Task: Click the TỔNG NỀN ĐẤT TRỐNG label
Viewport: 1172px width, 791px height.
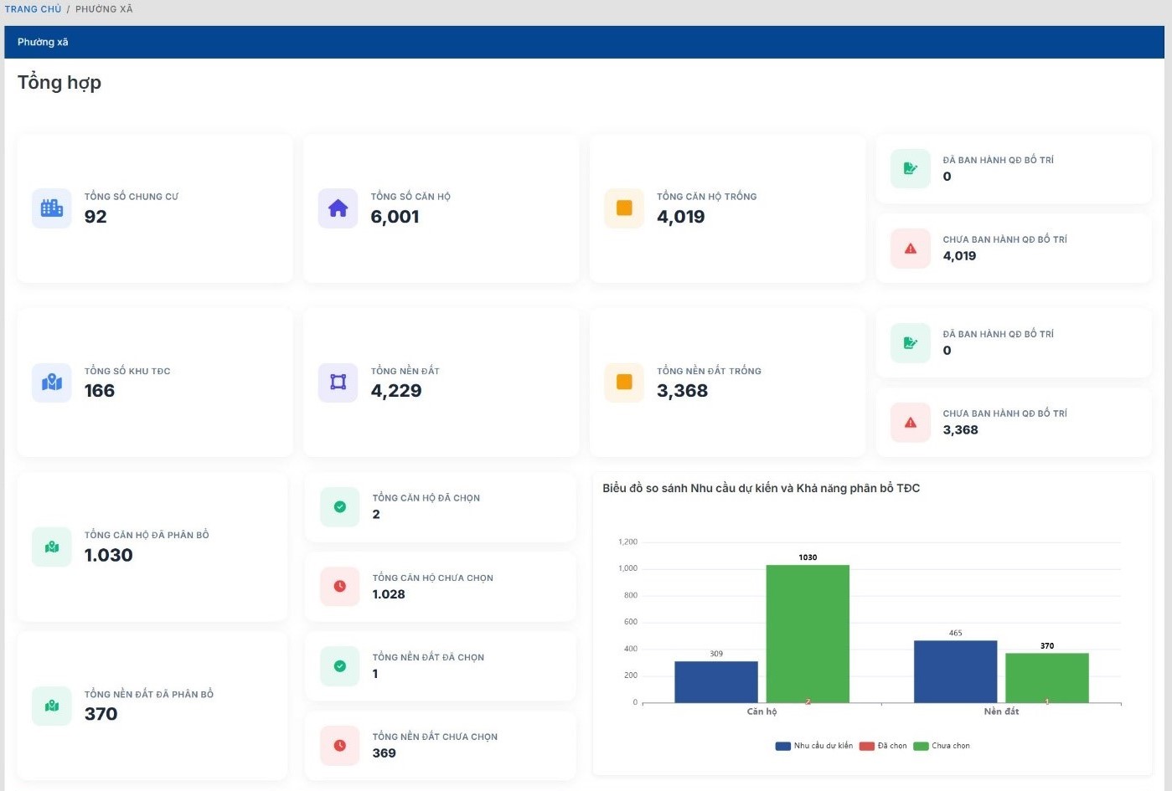Action: click(x=709, y=371)
